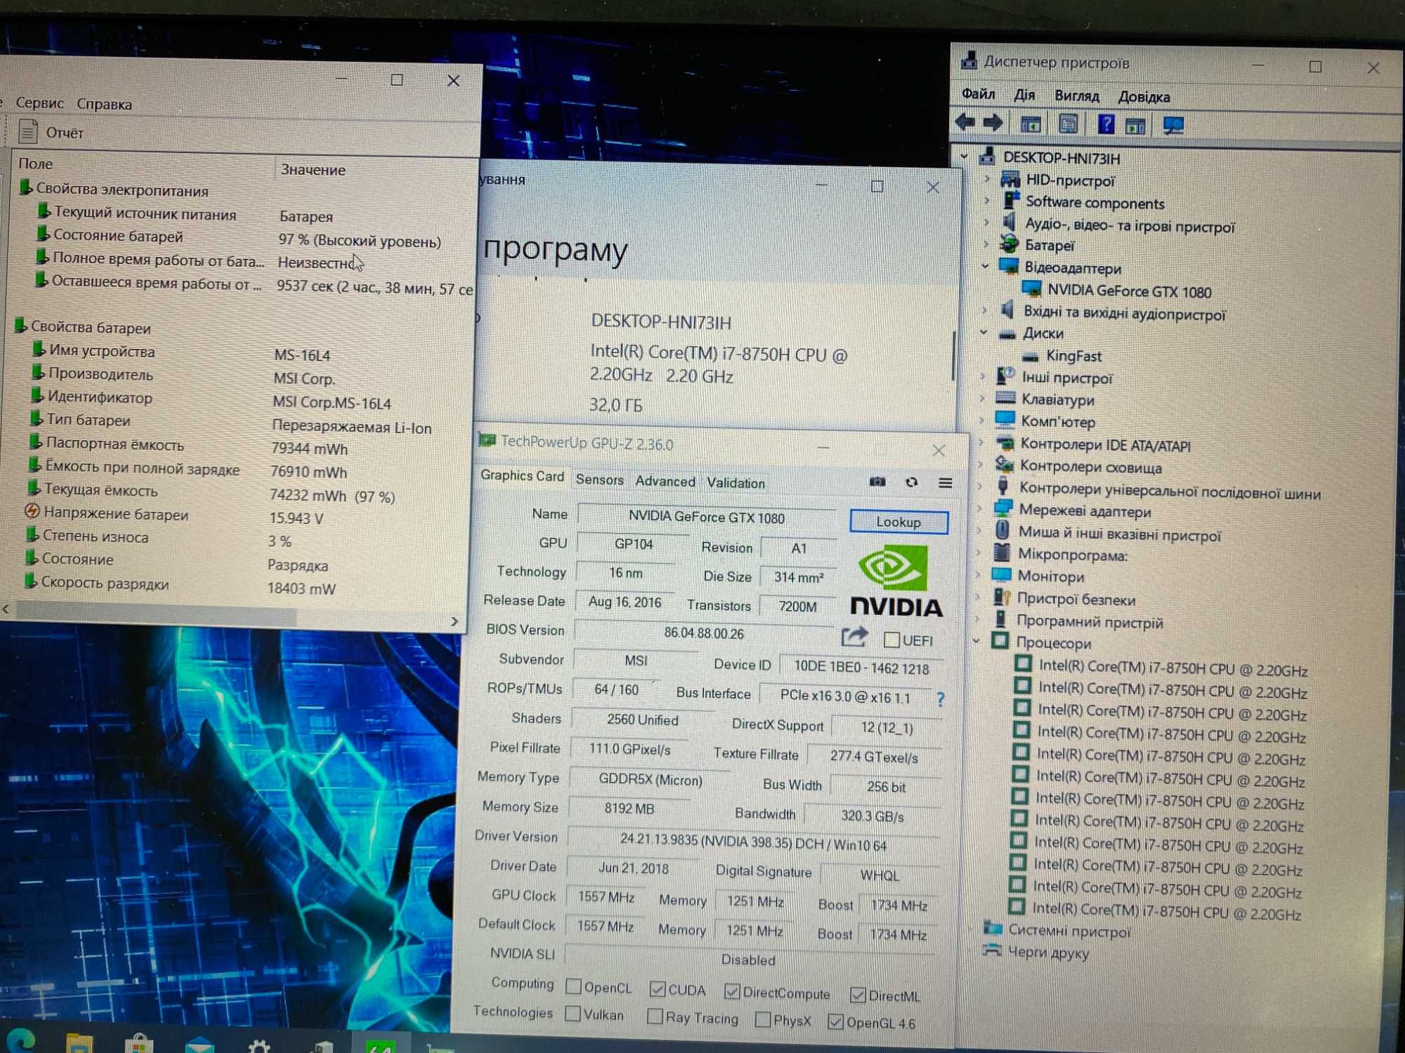Toggle the DirectCompute checkbox
1405x1053 pixels.
[732, 991]
